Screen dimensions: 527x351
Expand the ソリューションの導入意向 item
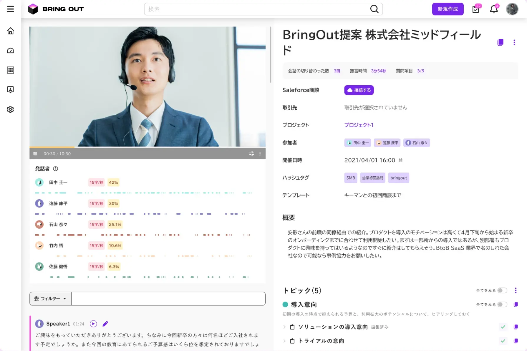[x=284, y=327]
